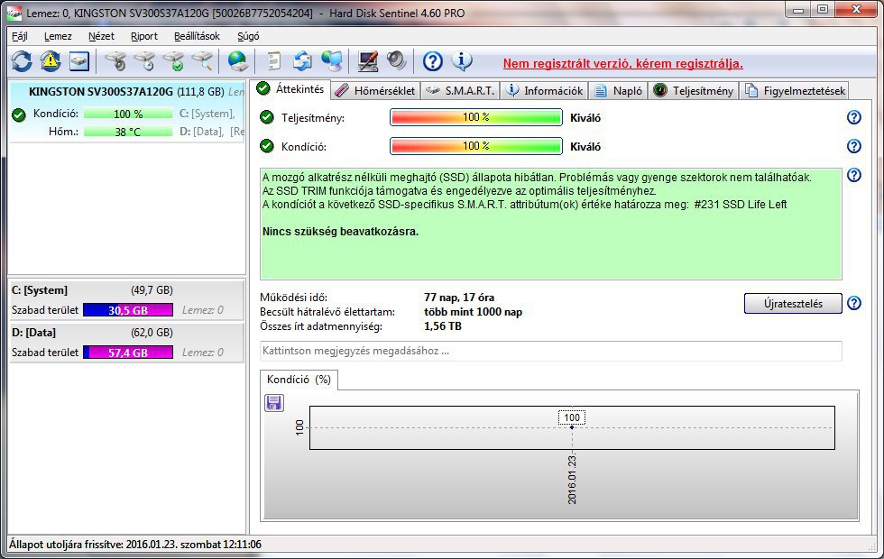
Task: Open the Súgó menu
Action: tap(248, 36)
